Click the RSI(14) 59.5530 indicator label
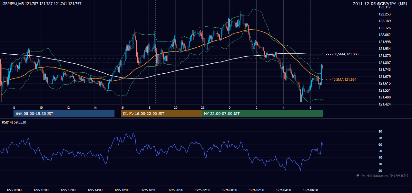This screenshot has width=412, height=193. [x=14, y=122]
